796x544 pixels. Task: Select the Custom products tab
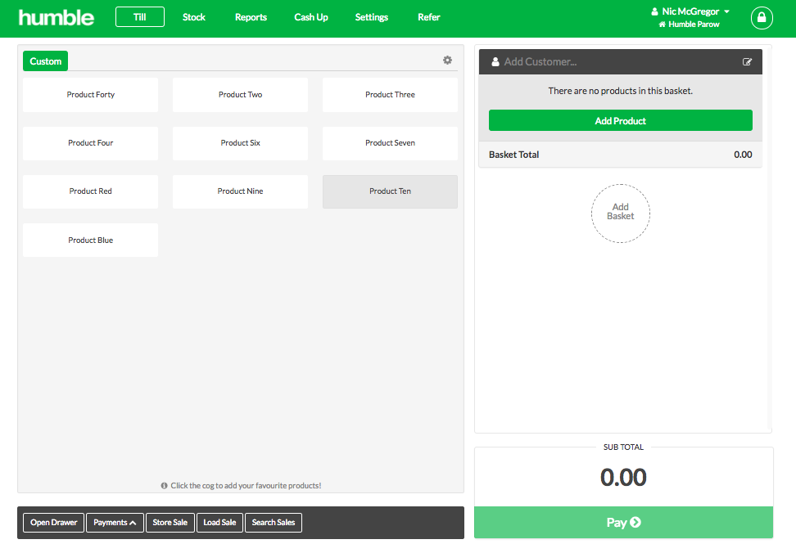click(46, 61)
